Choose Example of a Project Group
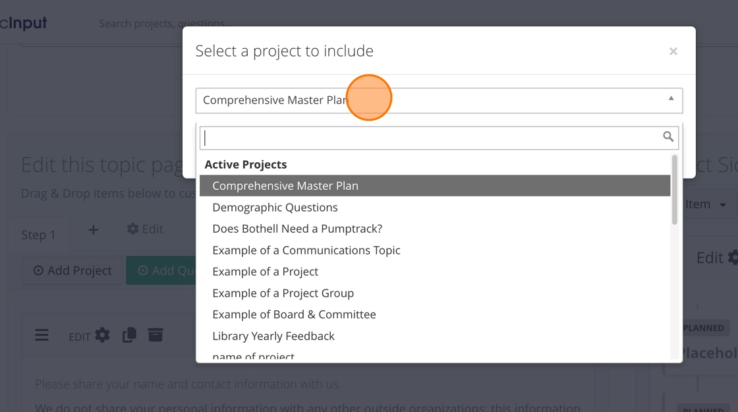The image size is (738, 412). (283, 293)
